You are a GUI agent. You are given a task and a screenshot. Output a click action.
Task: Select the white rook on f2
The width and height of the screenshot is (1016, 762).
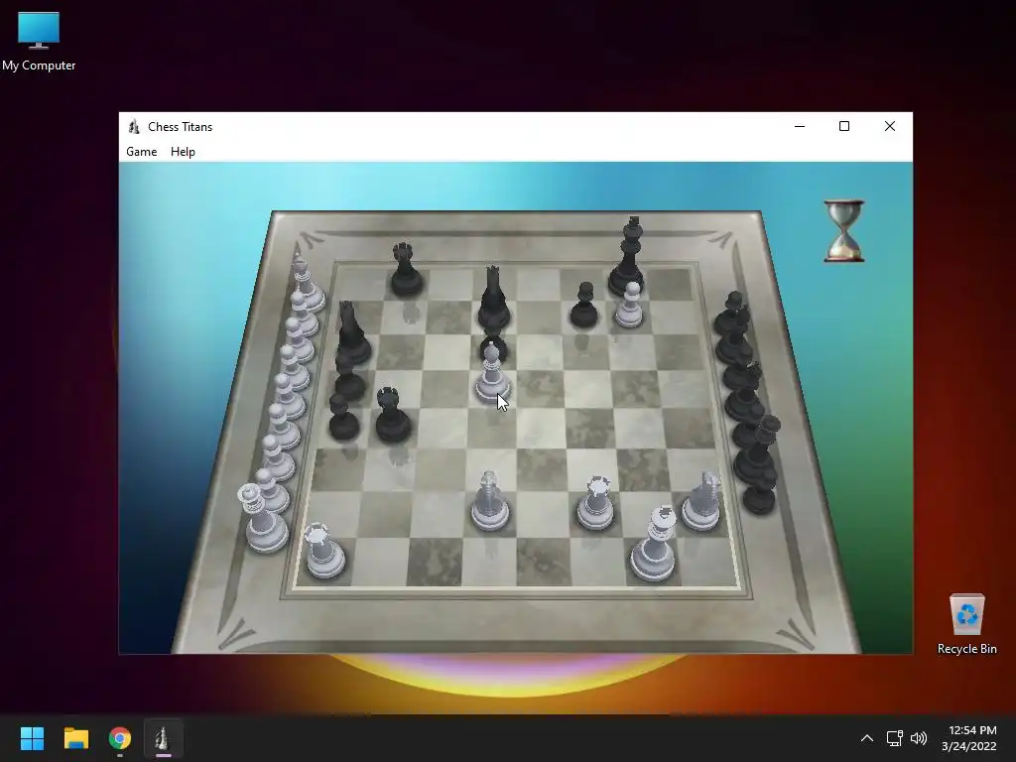pyautogui.click(x=595, y=503)
